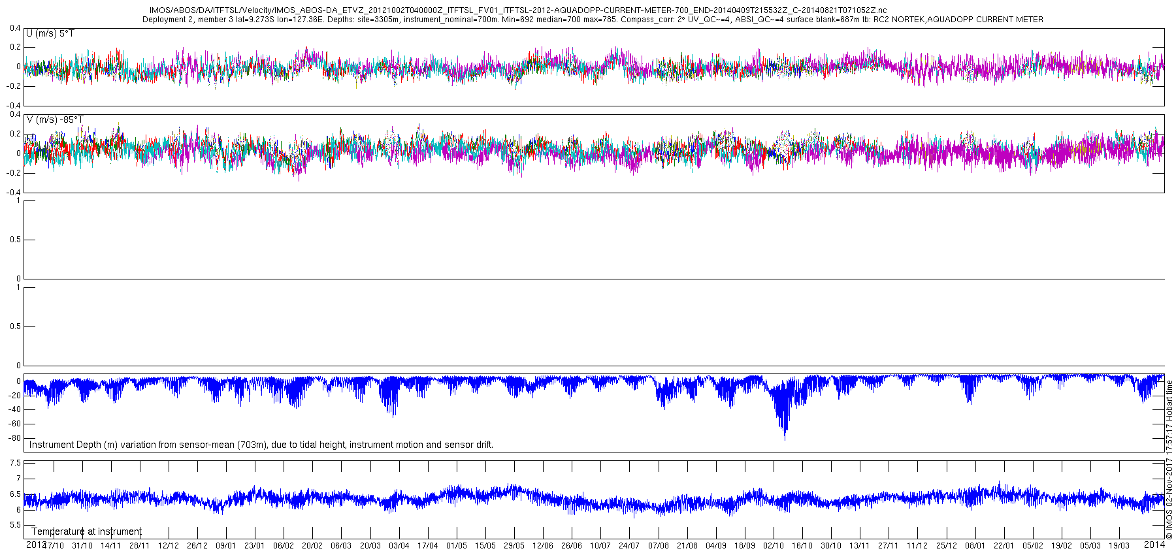
Task: Click the '10/07' date tick label
Action: 600,546
